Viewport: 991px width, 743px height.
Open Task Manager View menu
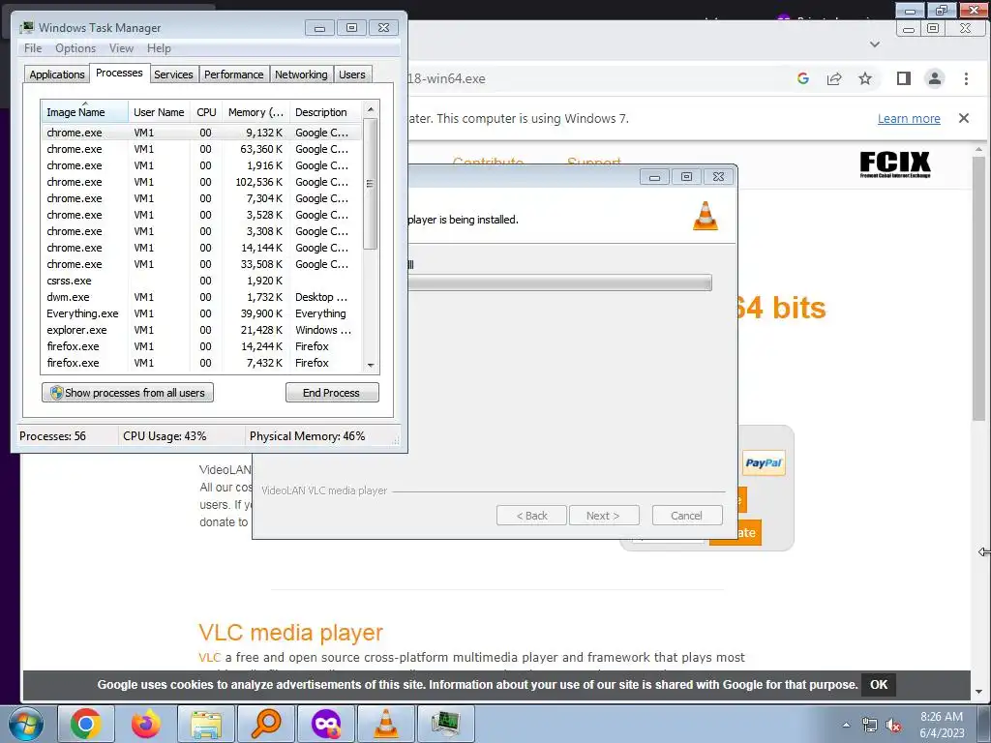pos(121,48)
